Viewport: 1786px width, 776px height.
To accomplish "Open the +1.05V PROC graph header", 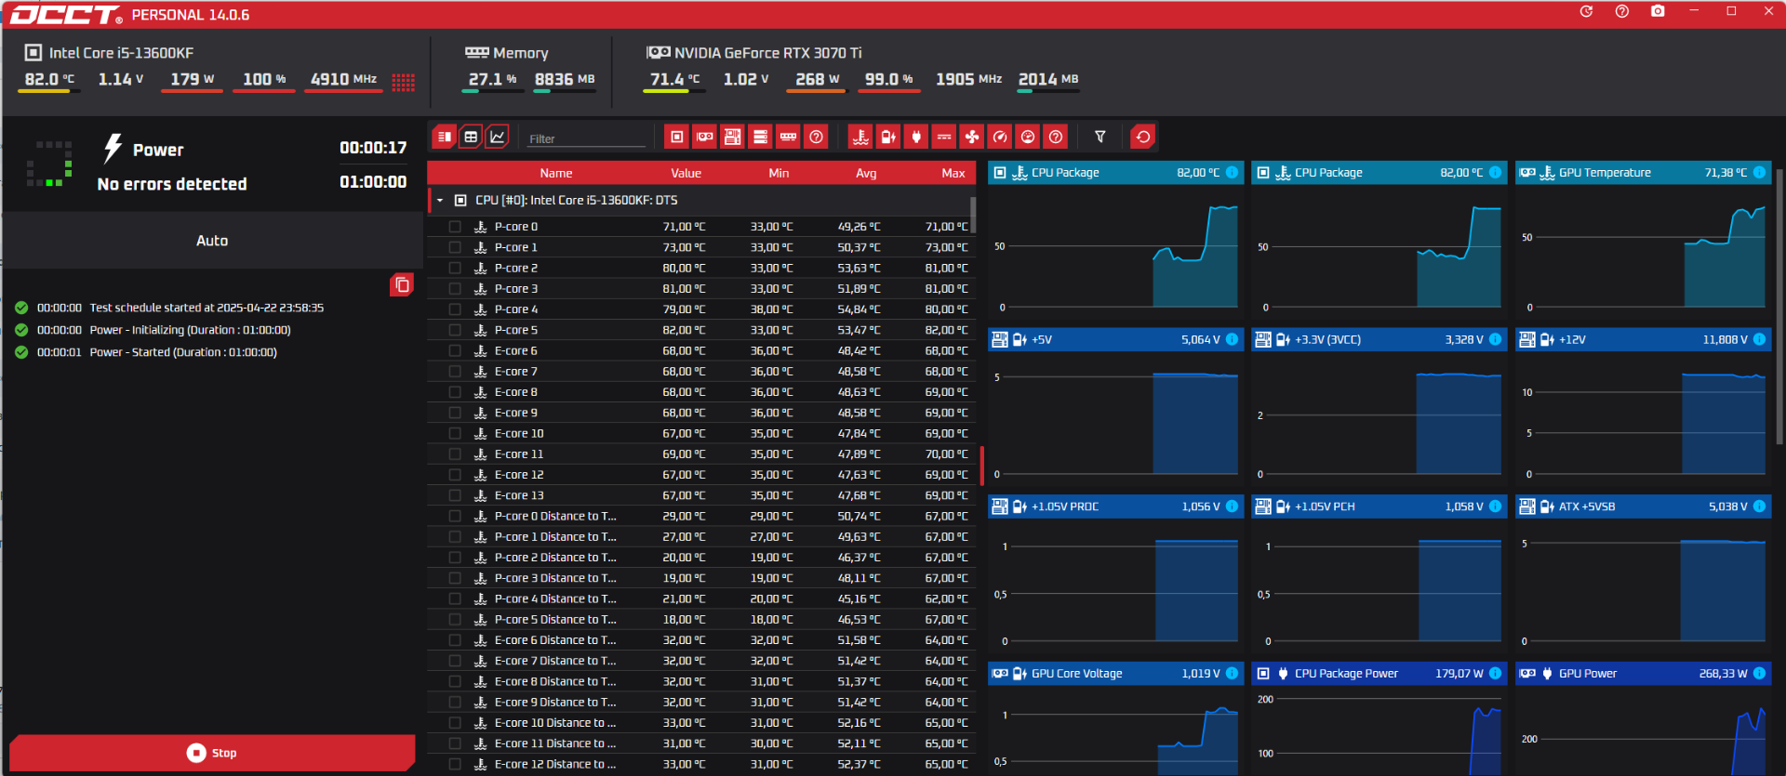I will point(1115,506).
